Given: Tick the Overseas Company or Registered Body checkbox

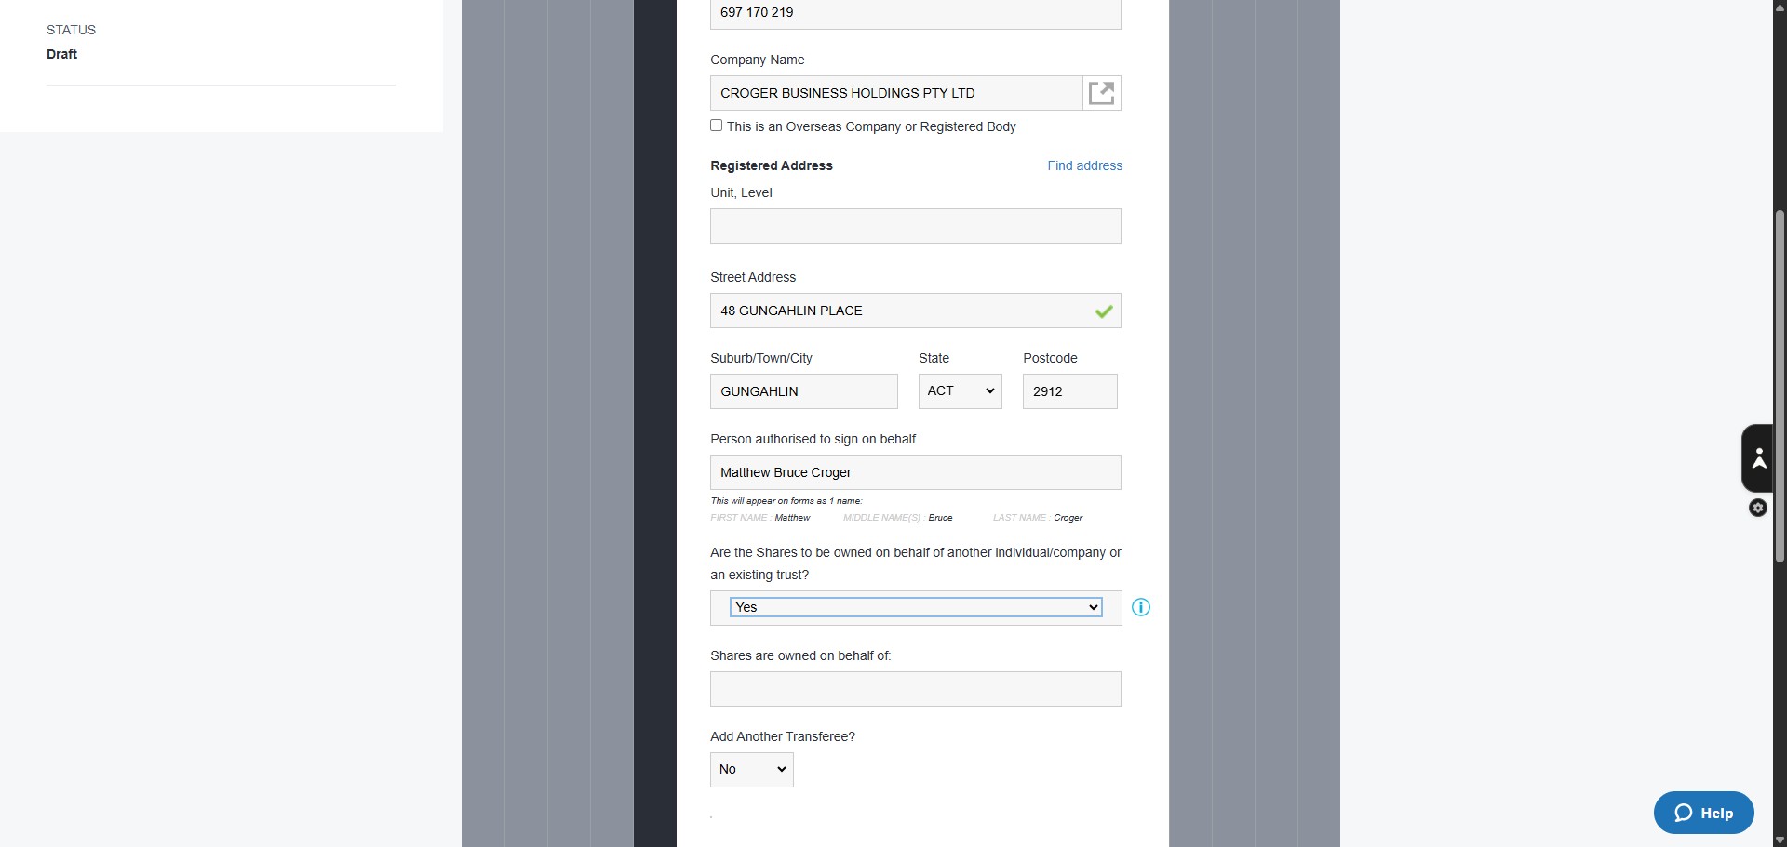Looking at the screenshot, I should 717,126.
